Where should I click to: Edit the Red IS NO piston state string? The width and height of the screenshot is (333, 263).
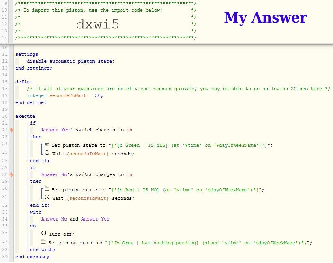pyautogui.click(x=185, y=190)
